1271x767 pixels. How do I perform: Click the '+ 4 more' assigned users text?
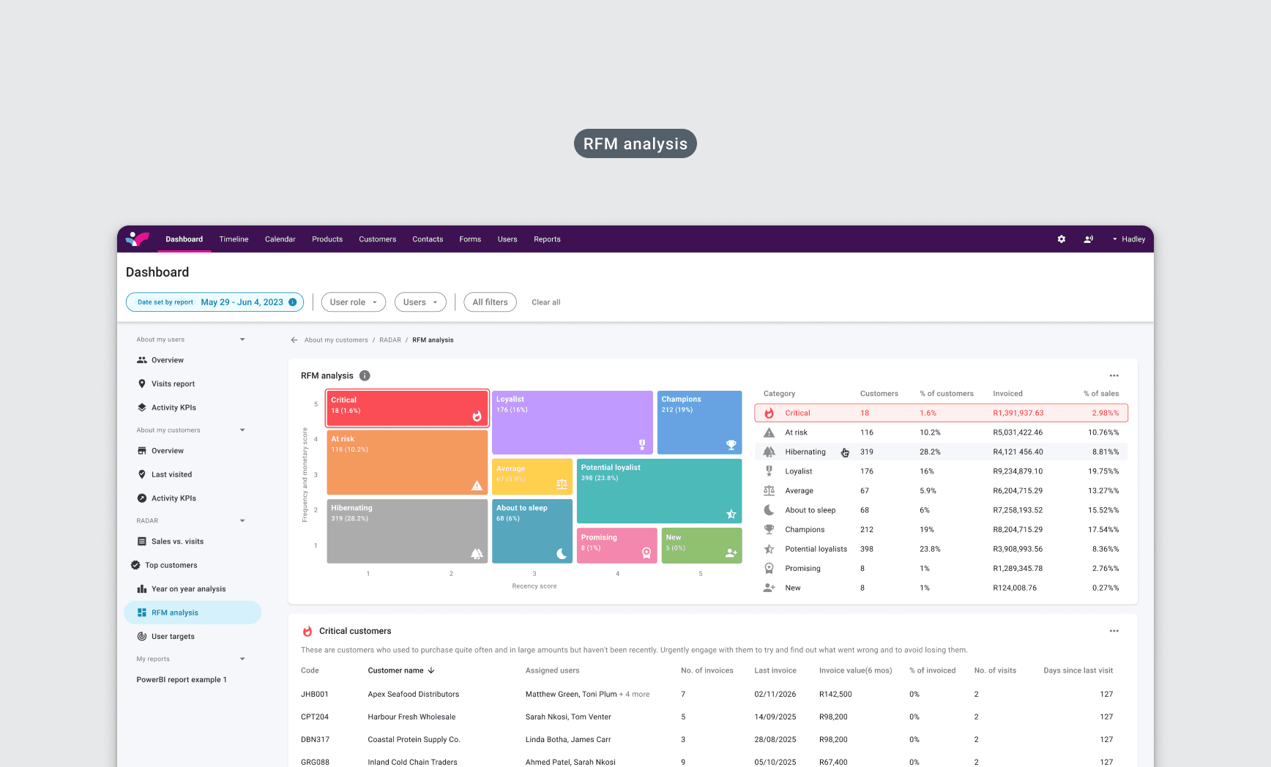(x=635, y=695)
